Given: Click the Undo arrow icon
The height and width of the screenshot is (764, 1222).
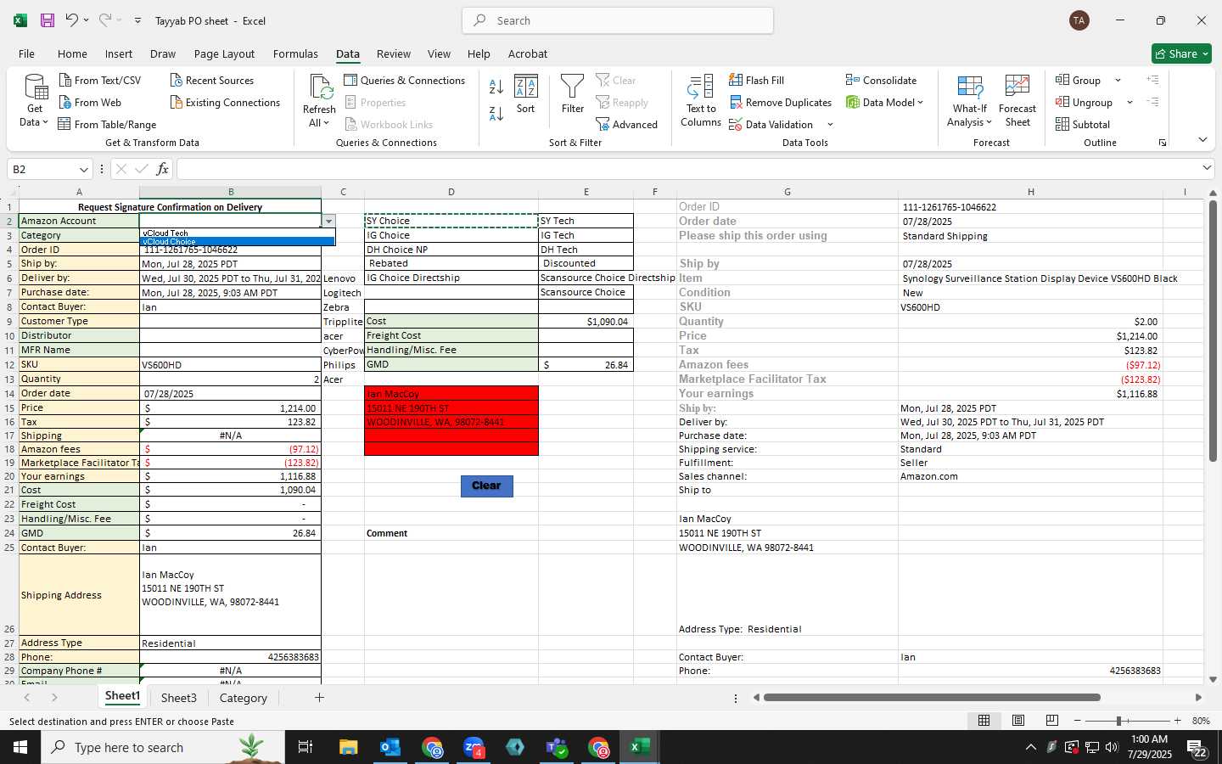Looking at the screenshot, I should coord(72,20).
